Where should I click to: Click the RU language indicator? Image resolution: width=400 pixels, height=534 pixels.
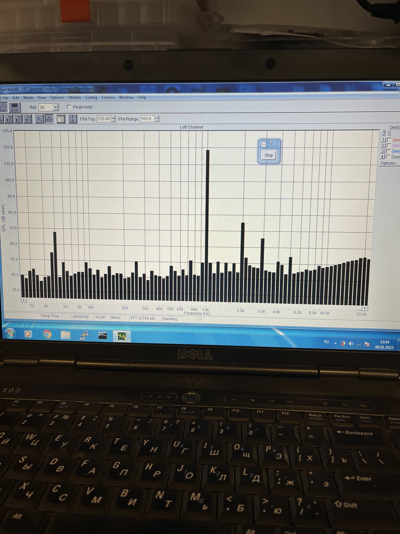click(x=326, y=342)
